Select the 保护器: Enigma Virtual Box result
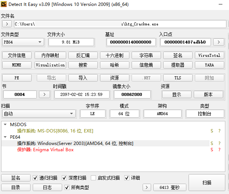Screen dimensions: 229x194 click(x=46, y=150)
